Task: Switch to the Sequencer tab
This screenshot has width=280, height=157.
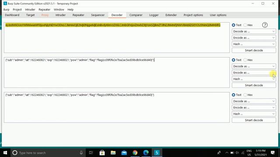Action: [x=98, y=15]
